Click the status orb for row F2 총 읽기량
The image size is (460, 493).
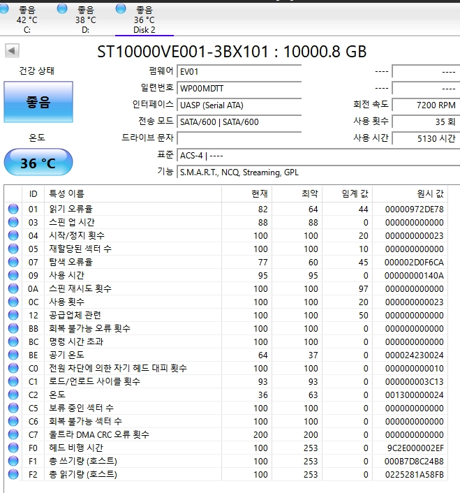13,474
